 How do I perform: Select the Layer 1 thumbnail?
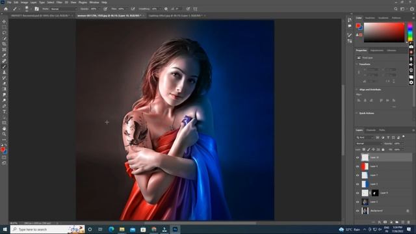365,202
